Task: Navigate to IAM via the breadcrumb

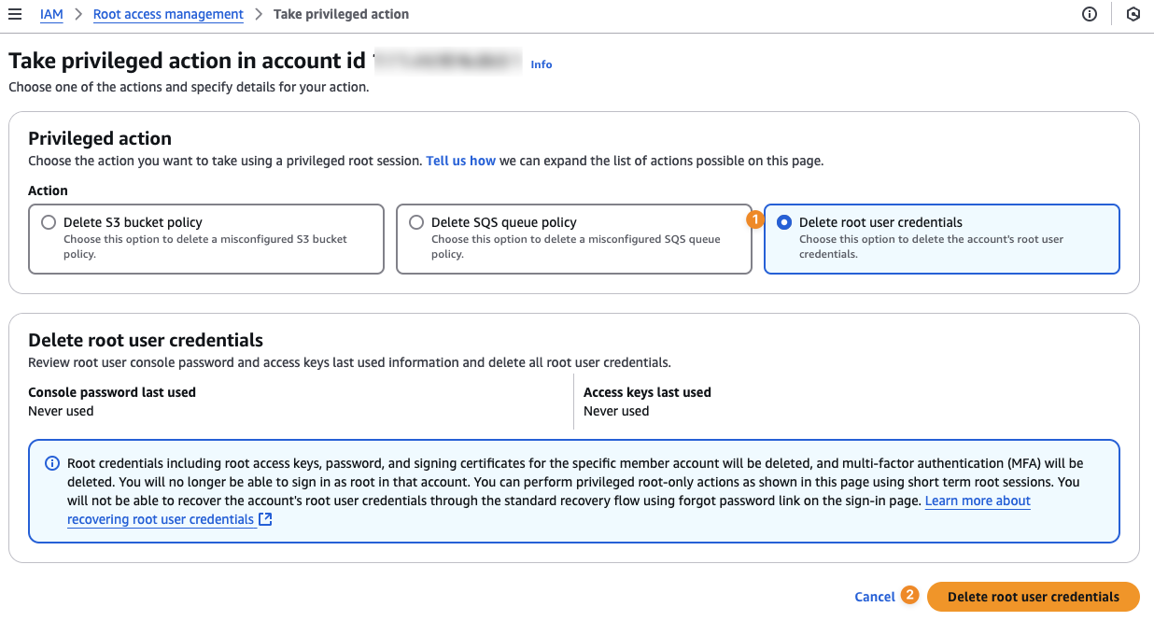Action: [51, 14]
